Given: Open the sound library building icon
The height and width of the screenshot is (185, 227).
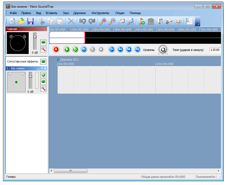Looking at the screenshot, I should pyautogui.click(x=151, y=21).
